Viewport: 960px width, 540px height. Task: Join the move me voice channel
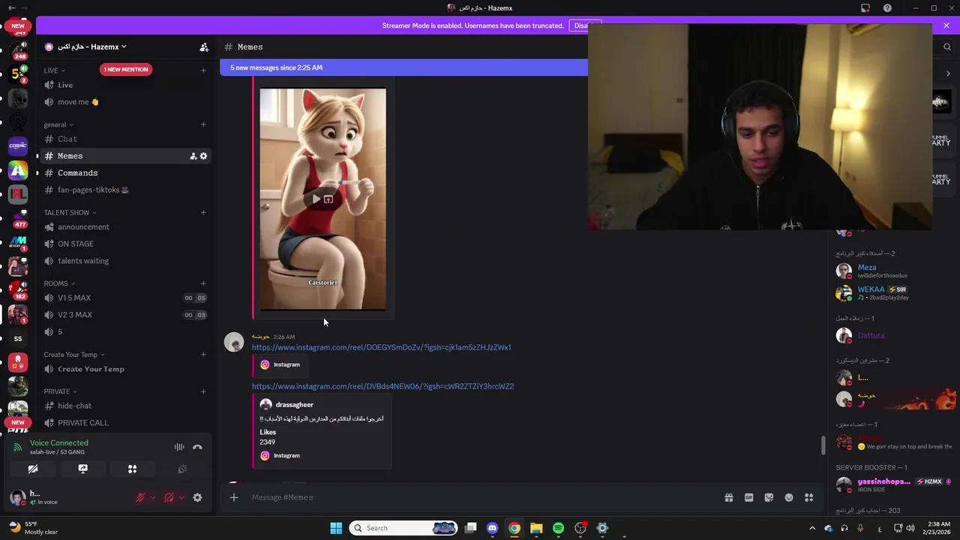point(124,102)
